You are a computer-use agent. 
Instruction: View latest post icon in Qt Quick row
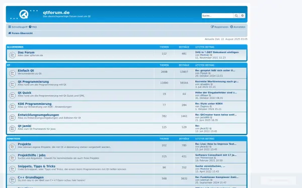click(x=210, y=95)
